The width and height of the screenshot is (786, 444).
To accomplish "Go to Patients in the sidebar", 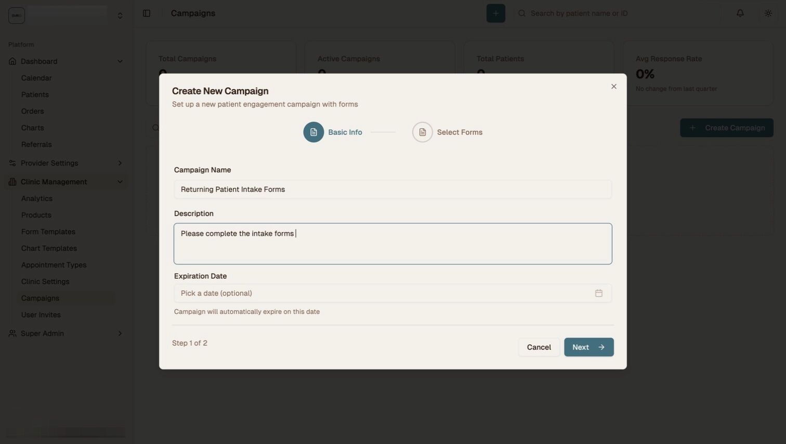I will pyautogui.click(x=35, y=95).
